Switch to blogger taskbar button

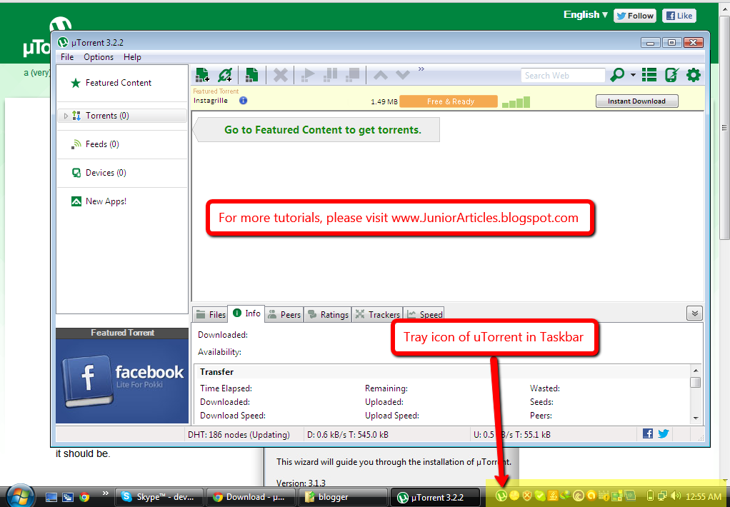(342, 497)
